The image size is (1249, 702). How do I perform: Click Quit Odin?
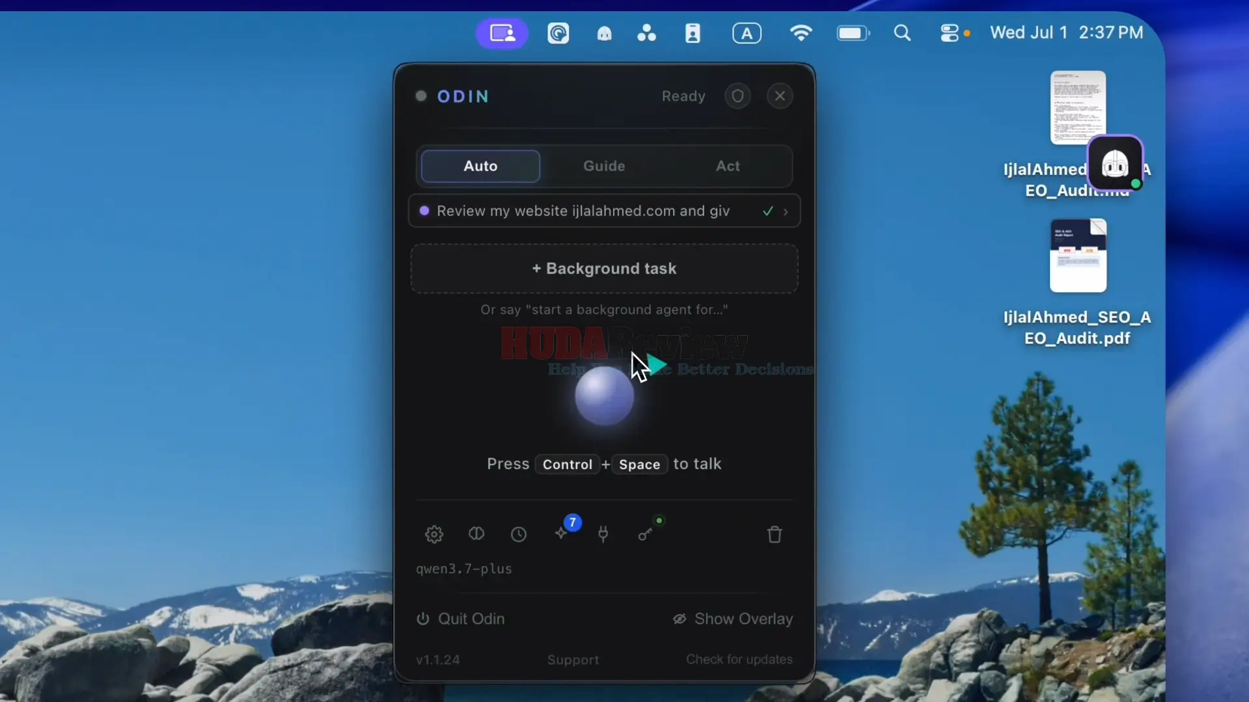tap(461, 619)
